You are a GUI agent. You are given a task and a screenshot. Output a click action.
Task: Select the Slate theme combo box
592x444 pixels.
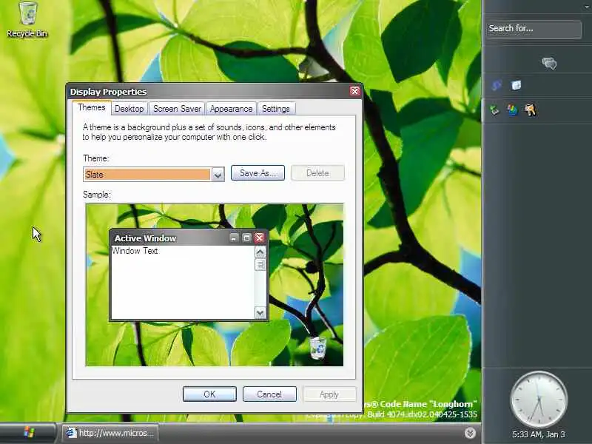(x=154, y=175)
